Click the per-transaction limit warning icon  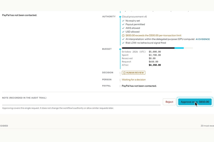123,35
